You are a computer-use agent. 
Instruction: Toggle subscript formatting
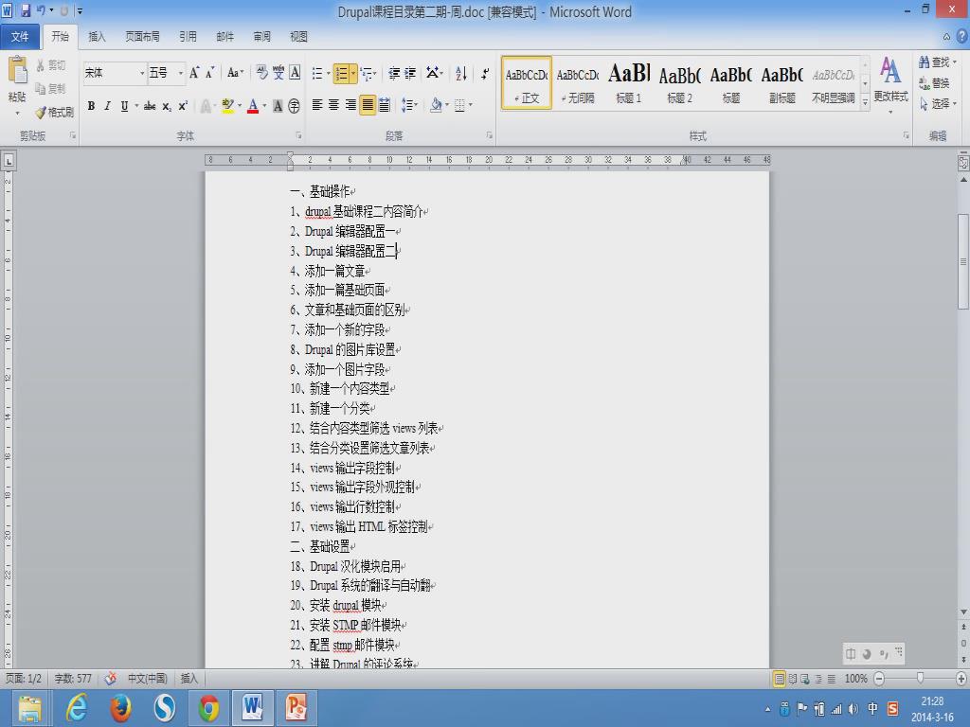click(167, 106)
